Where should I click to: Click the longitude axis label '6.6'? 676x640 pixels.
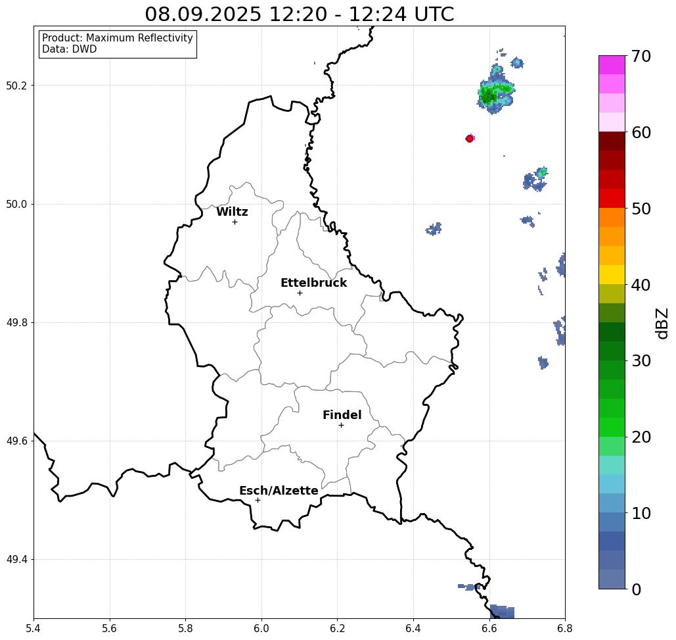(489, 628)
